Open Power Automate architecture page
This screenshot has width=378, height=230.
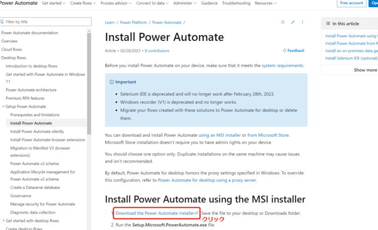31,90
